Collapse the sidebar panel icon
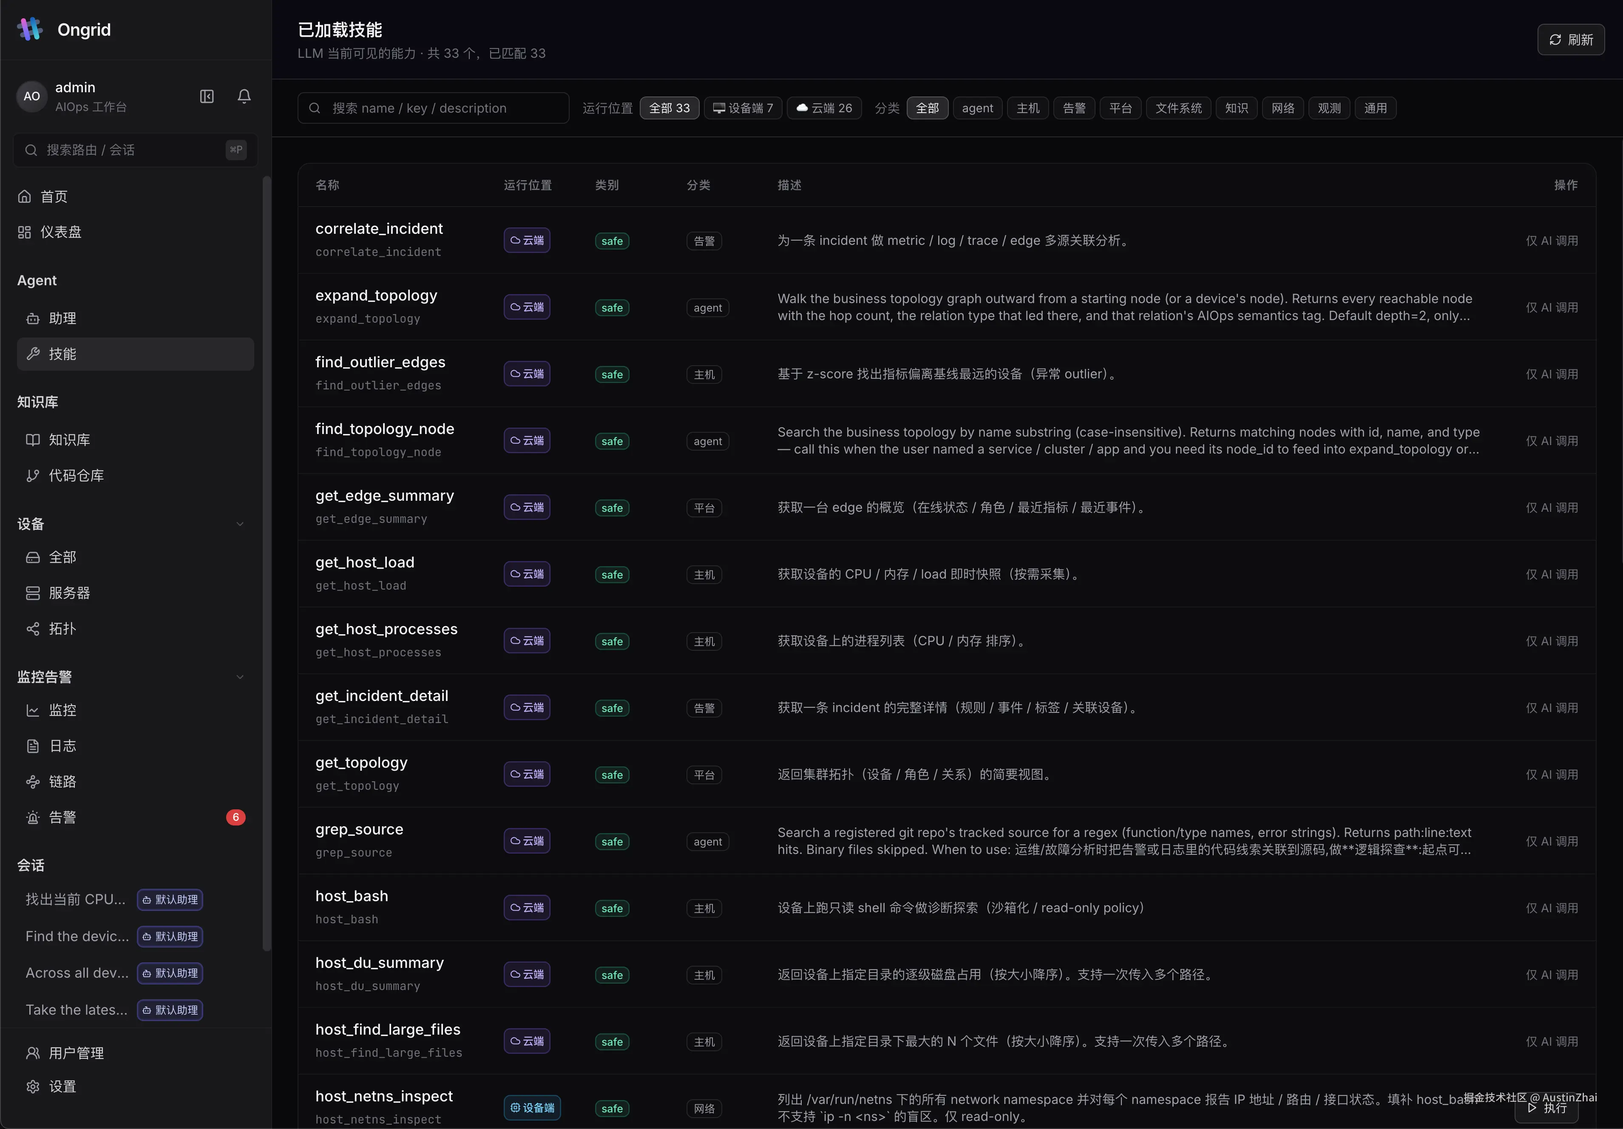Image resolution: width=1623 pixels, height=1129 pixels. (x=207, y=96)
